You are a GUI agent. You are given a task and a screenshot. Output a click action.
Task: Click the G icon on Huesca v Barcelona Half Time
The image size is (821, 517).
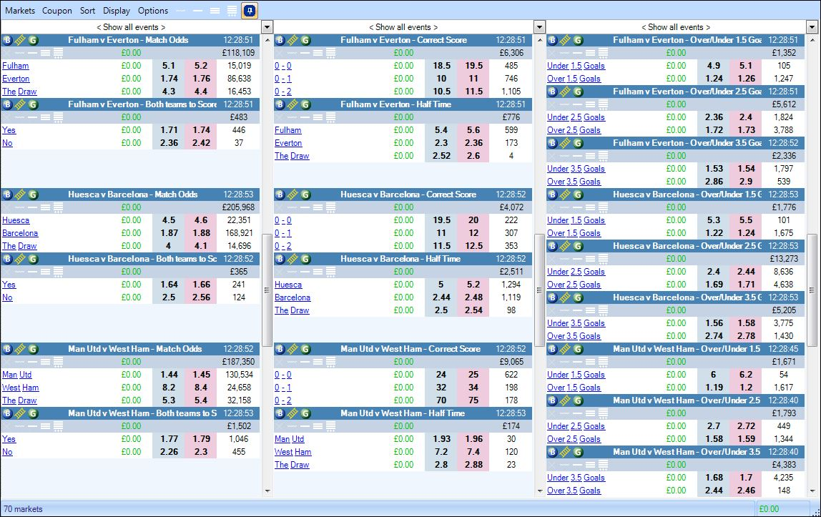[306, 259]
